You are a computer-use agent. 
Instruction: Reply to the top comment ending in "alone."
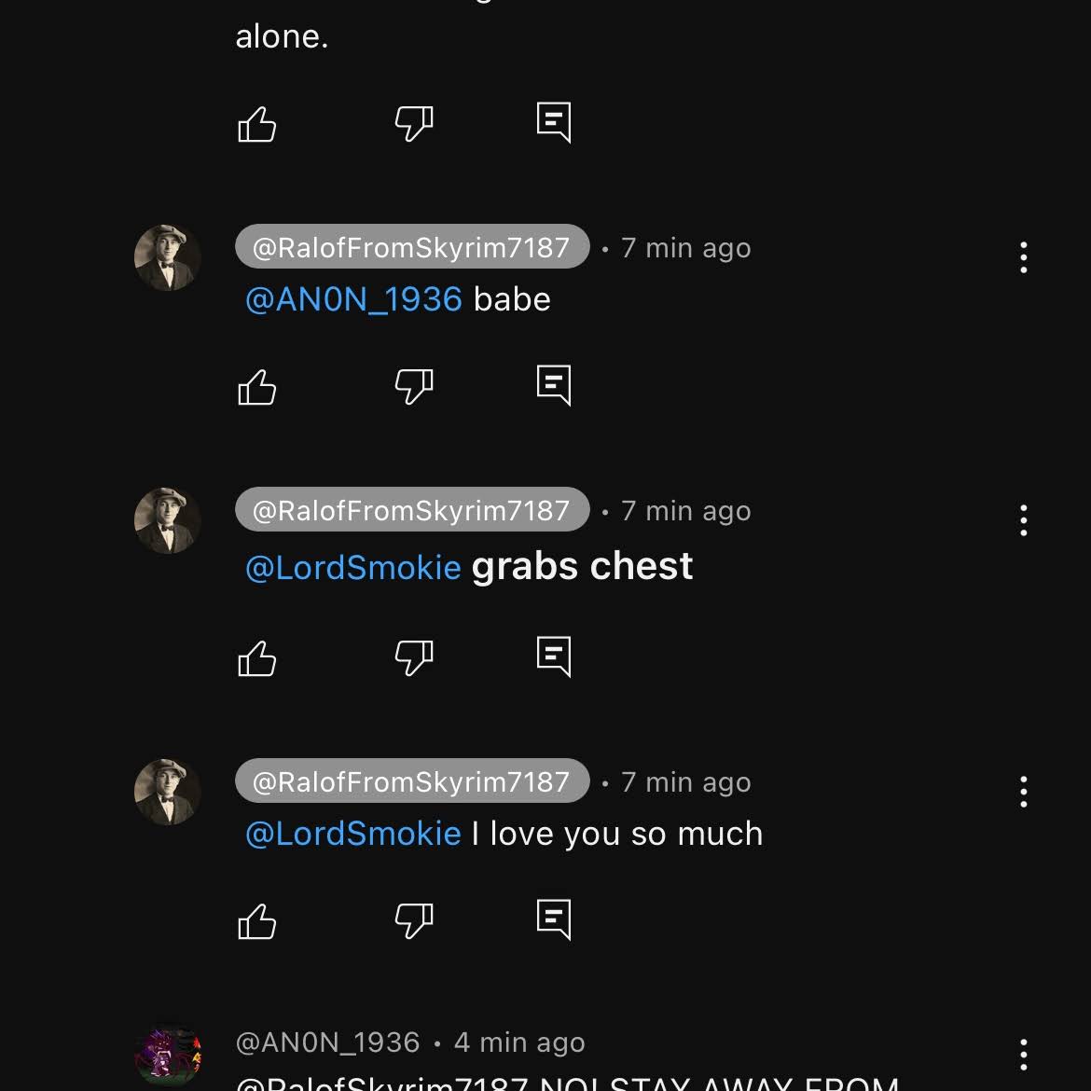[554, 122]
